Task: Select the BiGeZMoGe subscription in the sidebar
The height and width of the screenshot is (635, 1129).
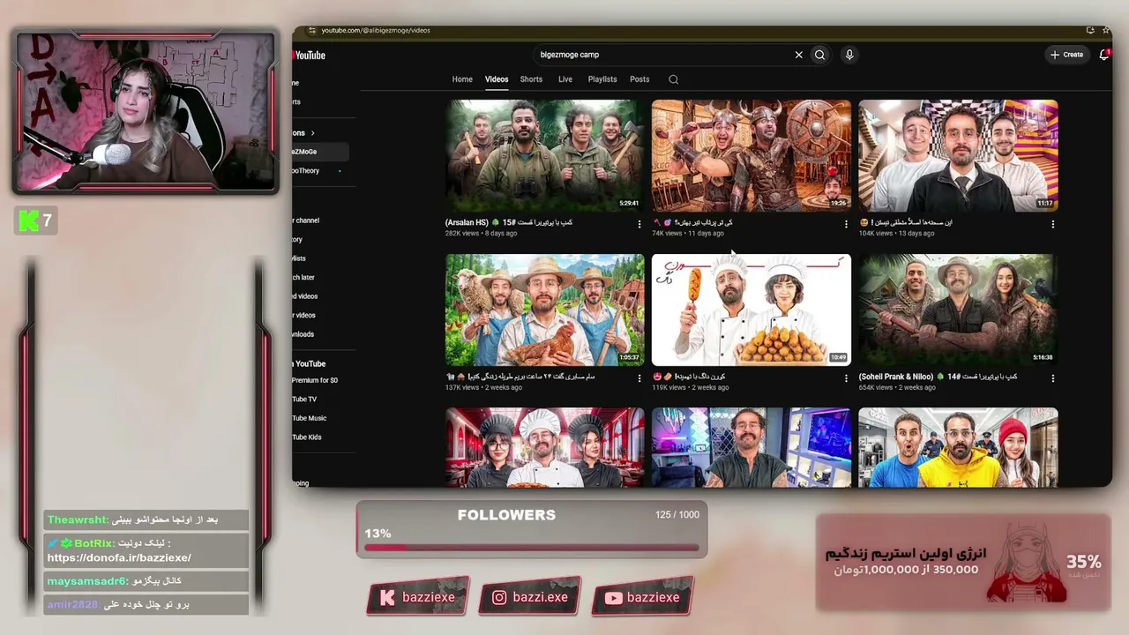Action: (320, 152)
